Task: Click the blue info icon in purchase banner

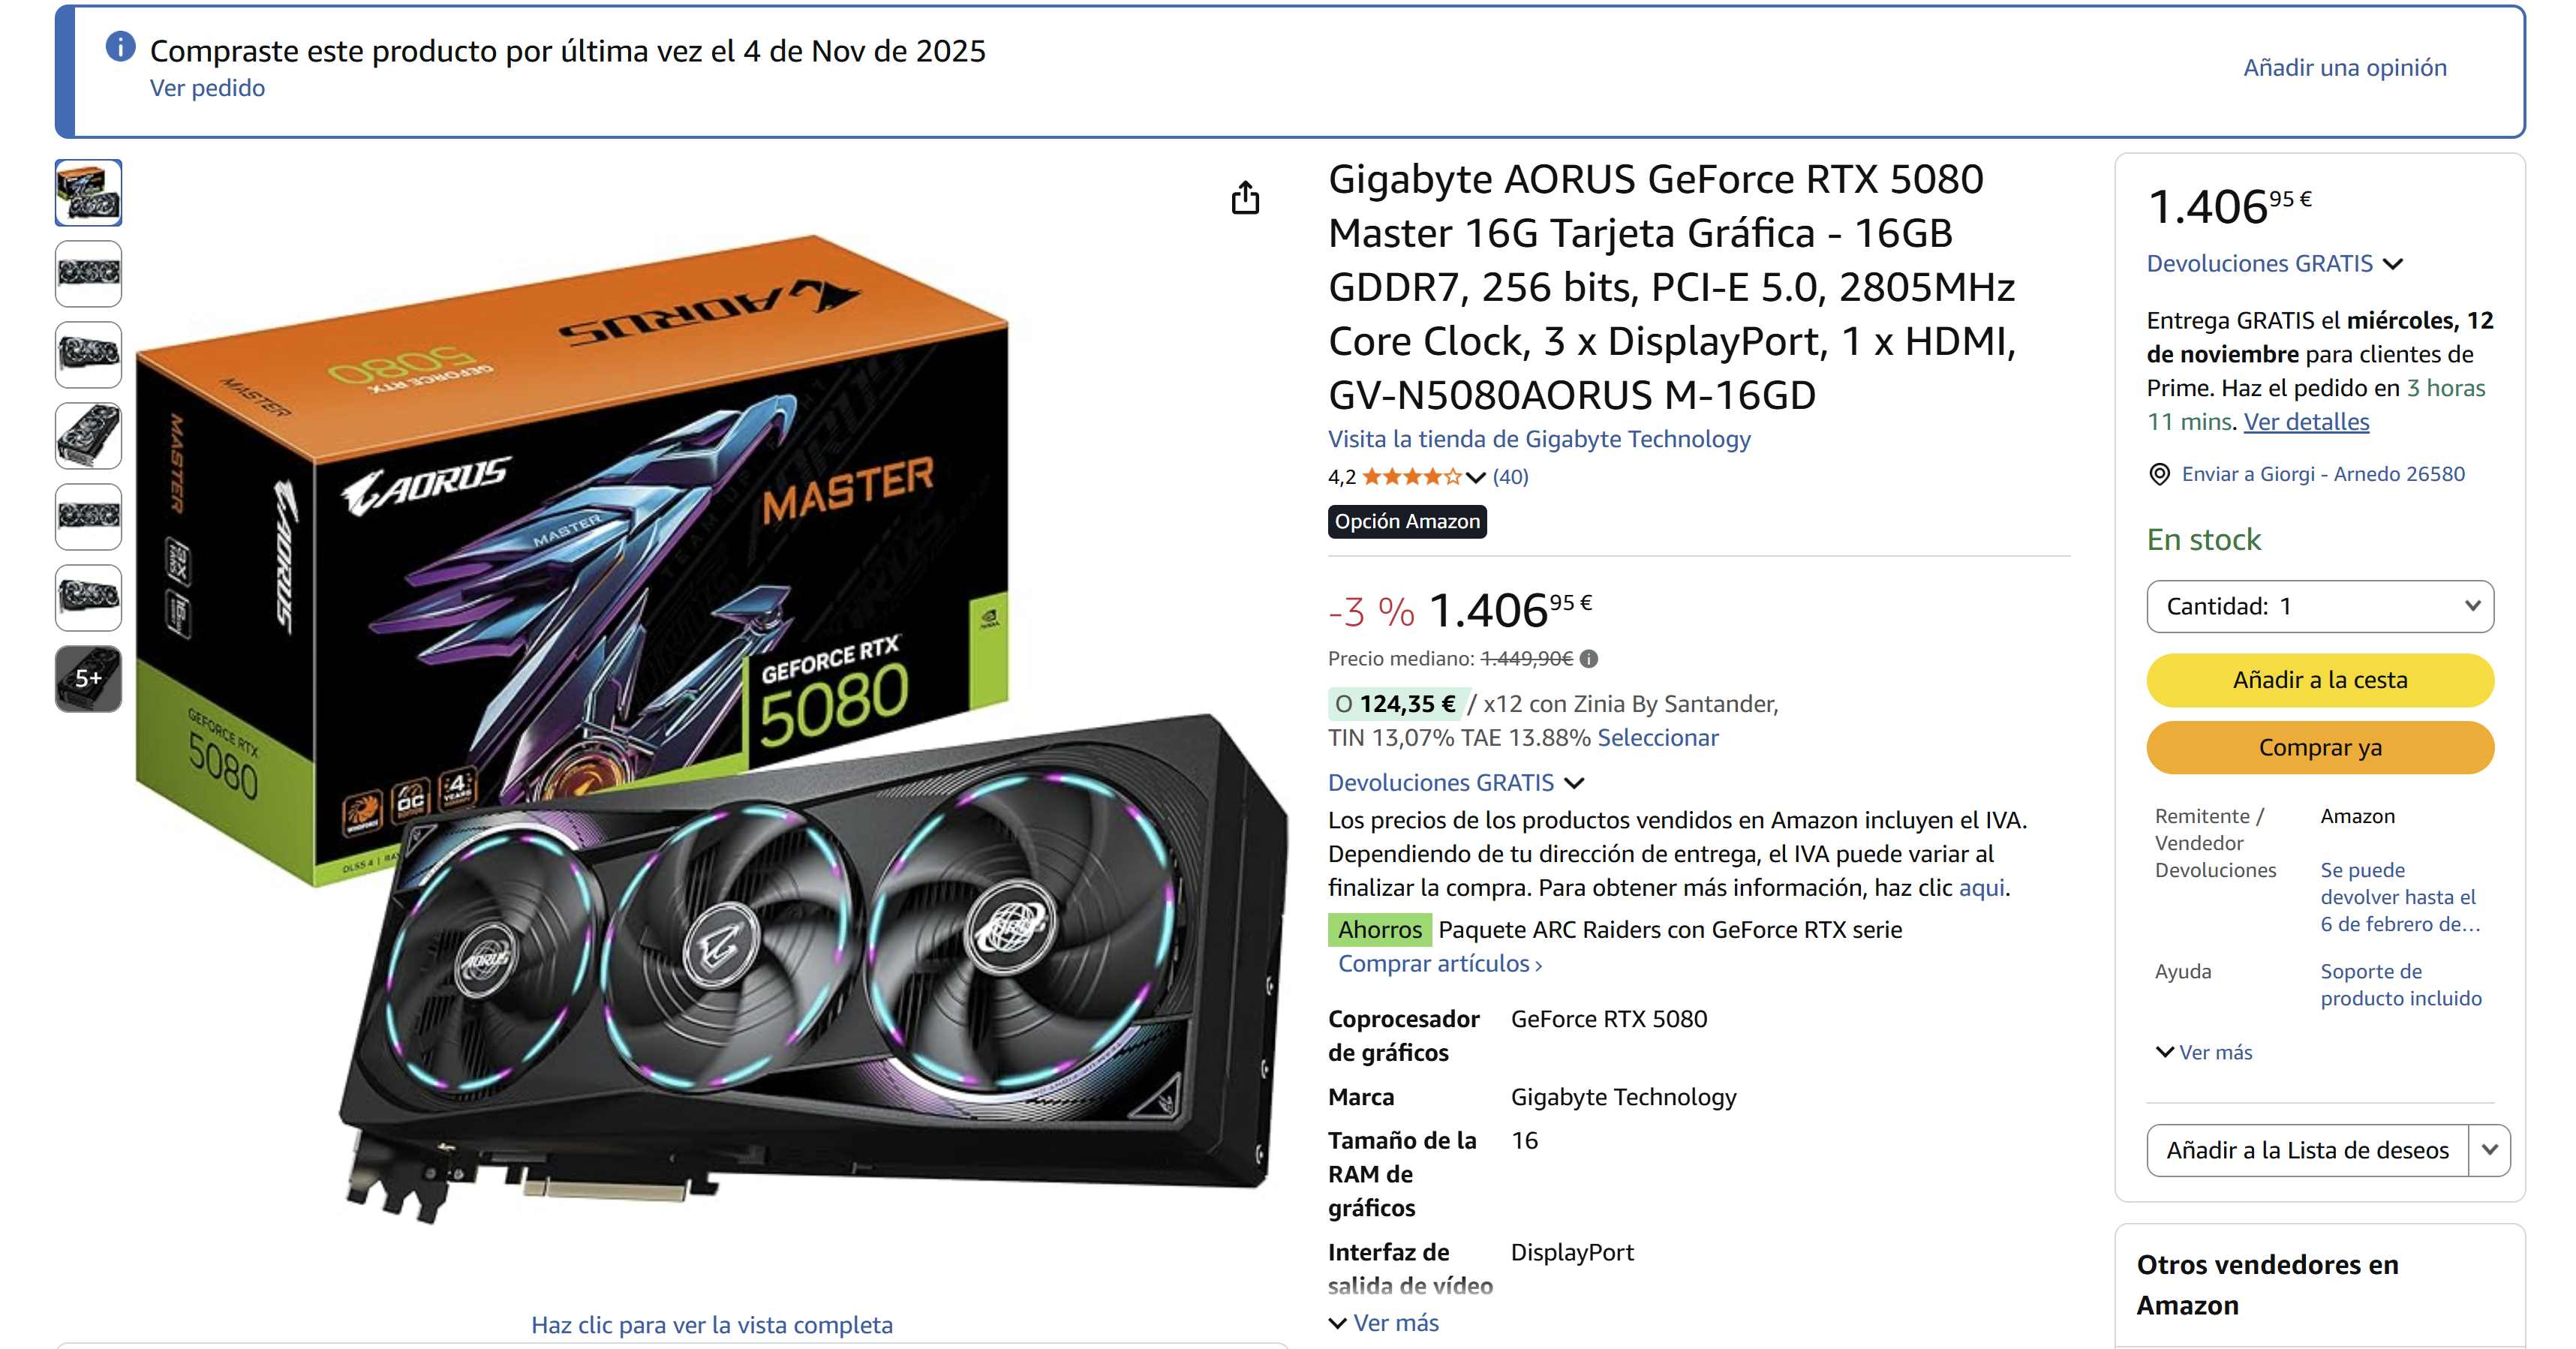Action: pyautogui.click(x=120, y=46)
